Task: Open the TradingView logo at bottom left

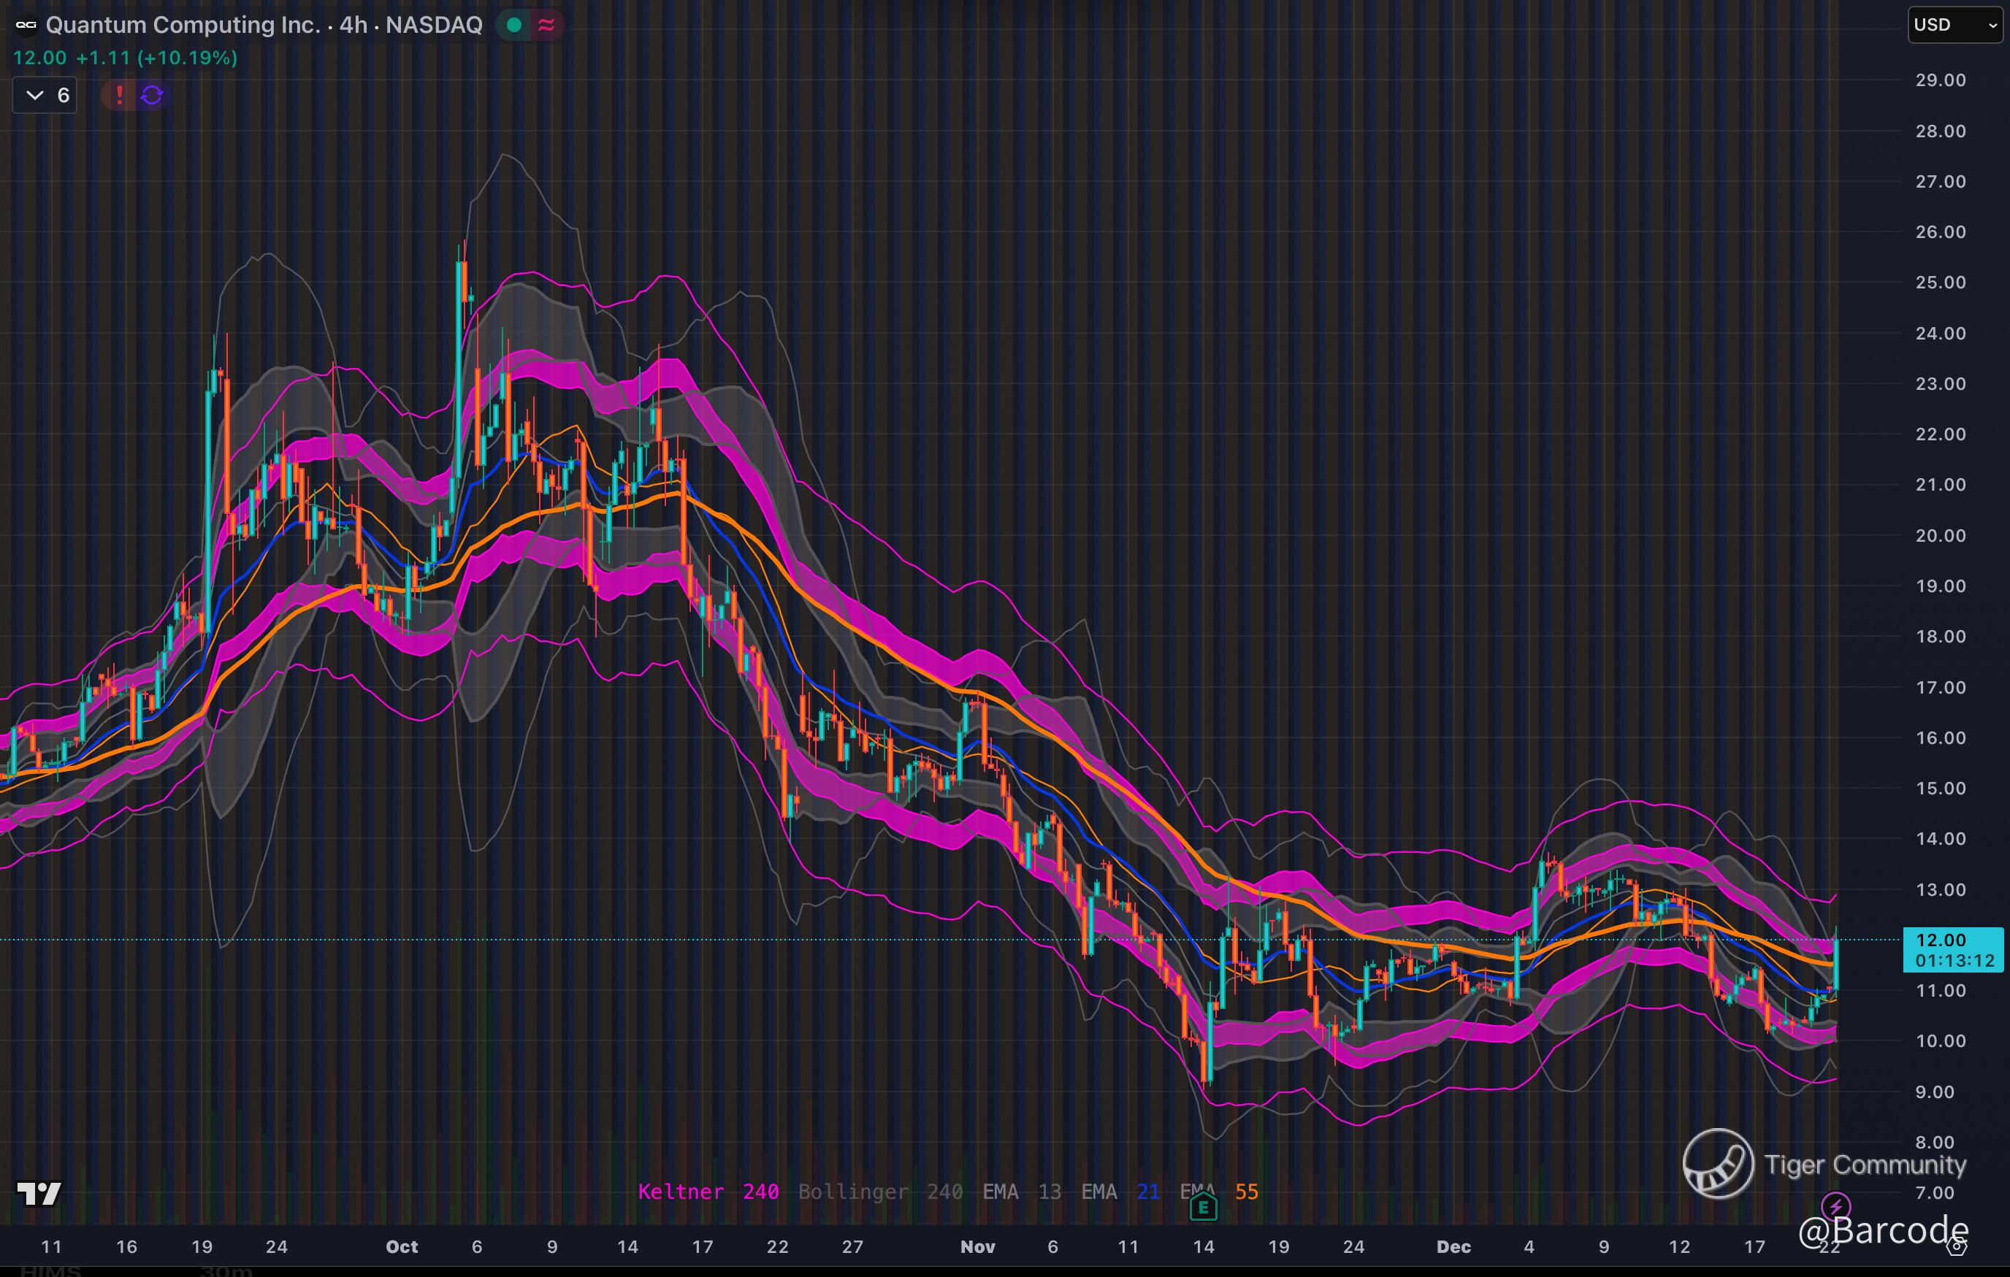Action: click(x=39, y=1194)
